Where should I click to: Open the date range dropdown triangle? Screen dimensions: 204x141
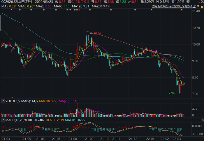[198, 6]
